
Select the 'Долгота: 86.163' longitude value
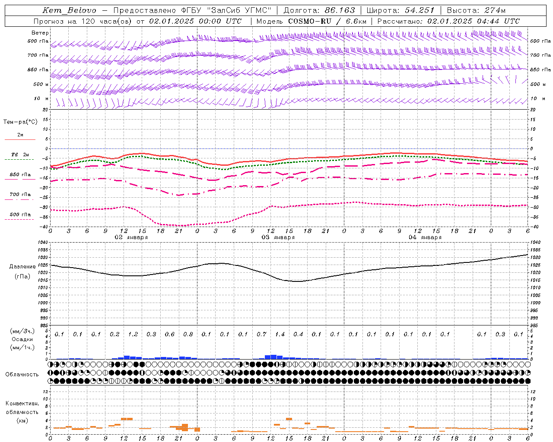(x=319, y=10)
